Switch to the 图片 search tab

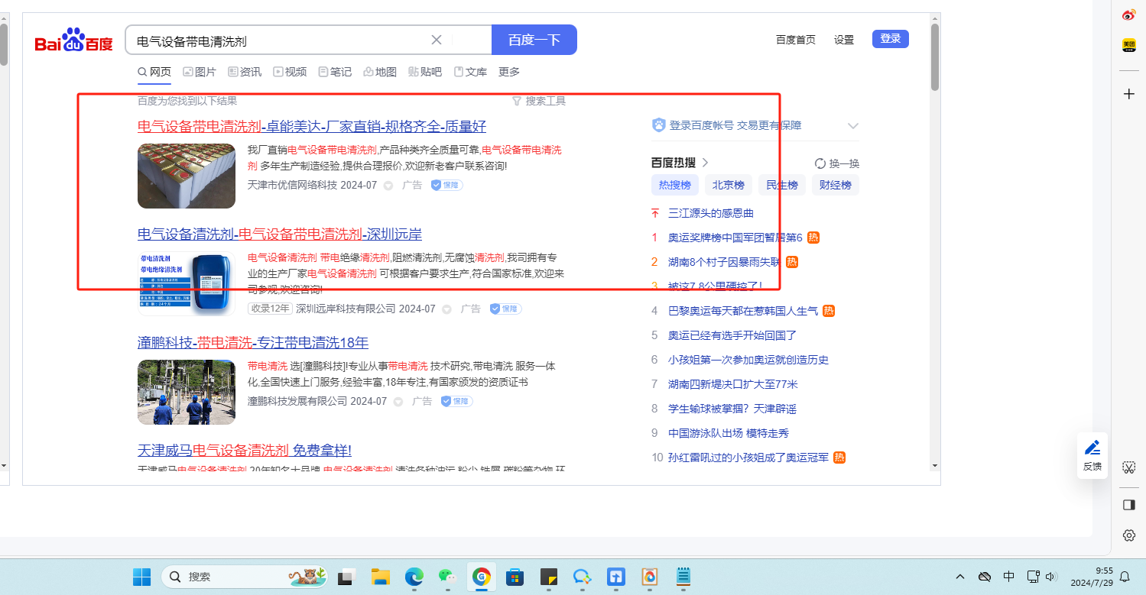click(200, 72)
